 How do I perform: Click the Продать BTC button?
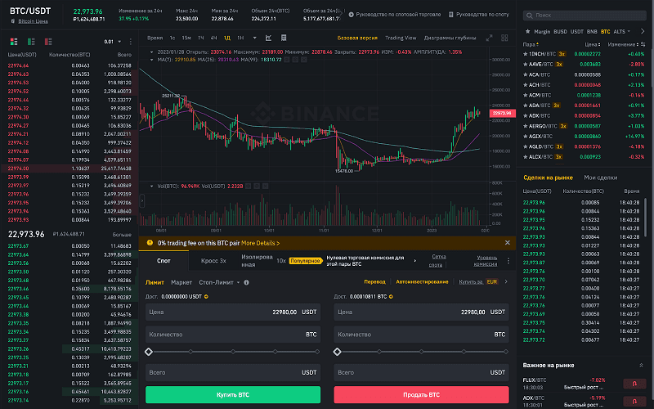pyautogui.click(x=421, y=394)
